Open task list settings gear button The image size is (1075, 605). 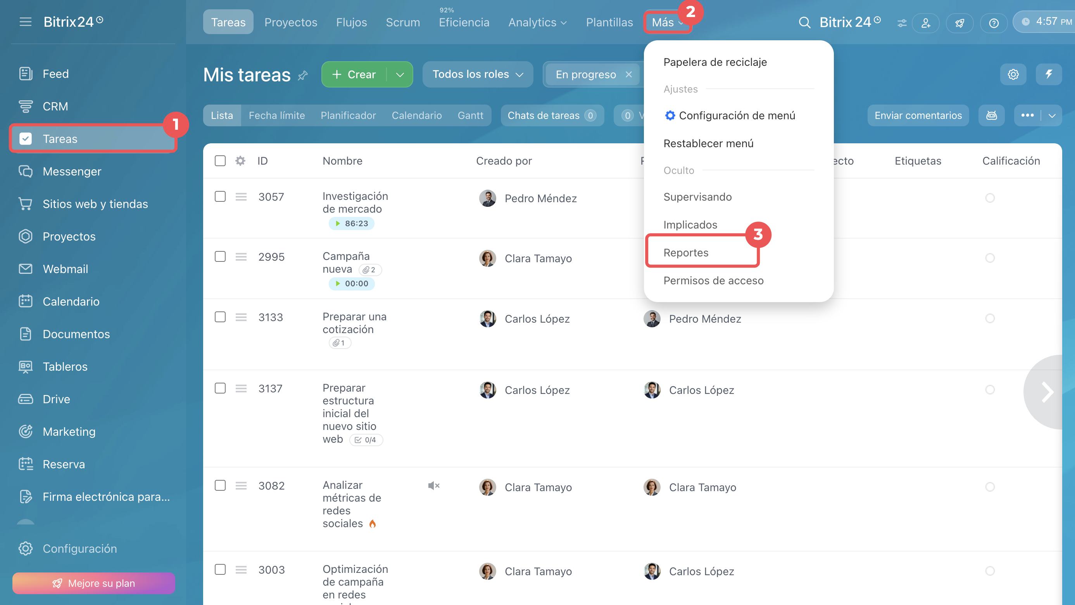pos(1013,74)
